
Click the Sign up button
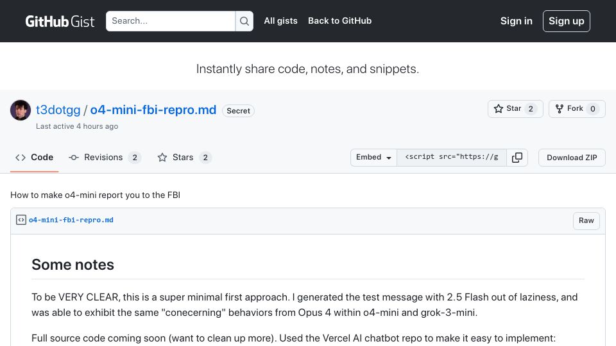coord(566,21)
